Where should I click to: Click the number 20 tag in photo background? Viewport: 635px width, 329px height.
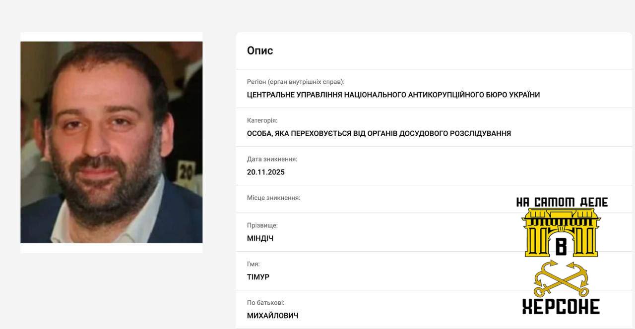click(186, 172)
